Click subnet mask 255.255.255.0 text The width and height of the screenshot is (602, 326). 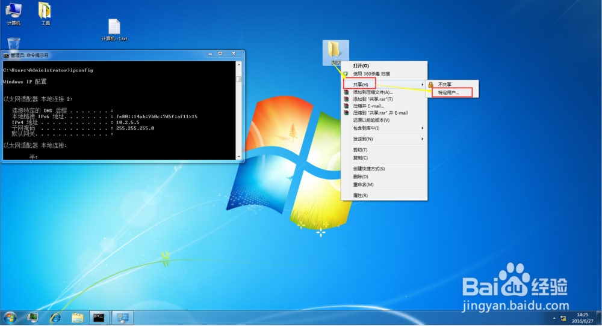click(x=135, y=128)
